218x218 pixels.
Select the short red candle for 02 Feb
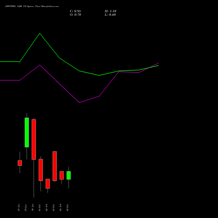48,184
